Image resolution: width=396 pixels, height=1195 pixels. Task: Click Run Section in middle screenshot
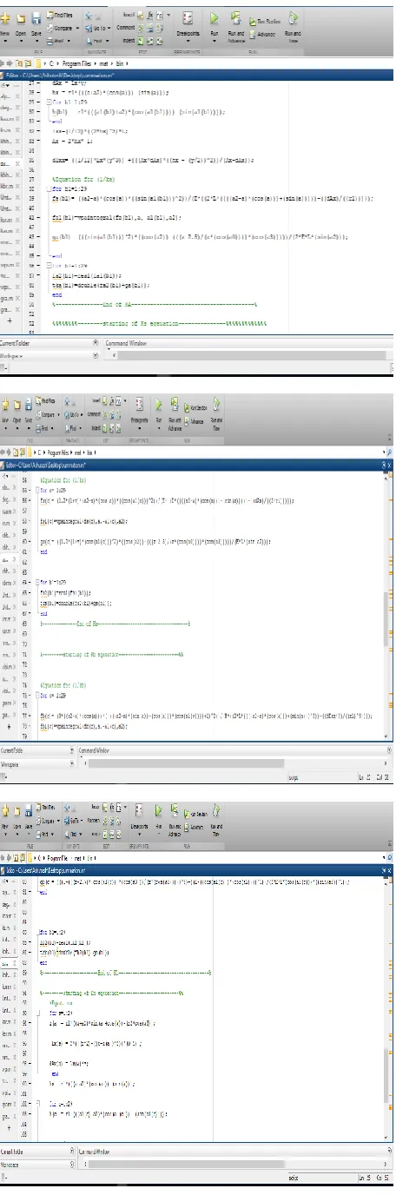pos(195,407)
